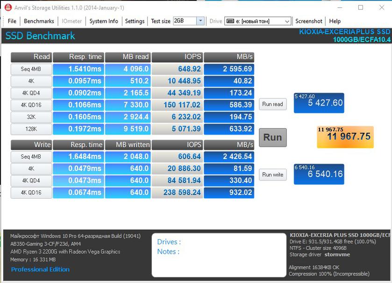392x283 pixels.
Task: Expand the Drive selection dropdown
Action: point(287,21)
